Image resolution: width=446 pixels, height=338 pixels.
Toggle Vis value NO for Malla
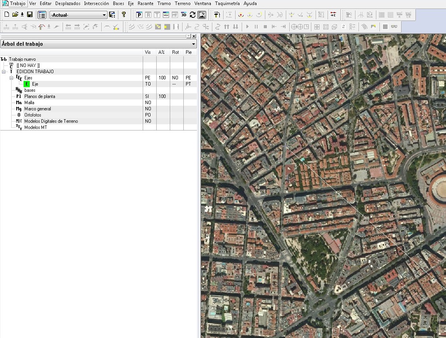(x=148, y=103)
